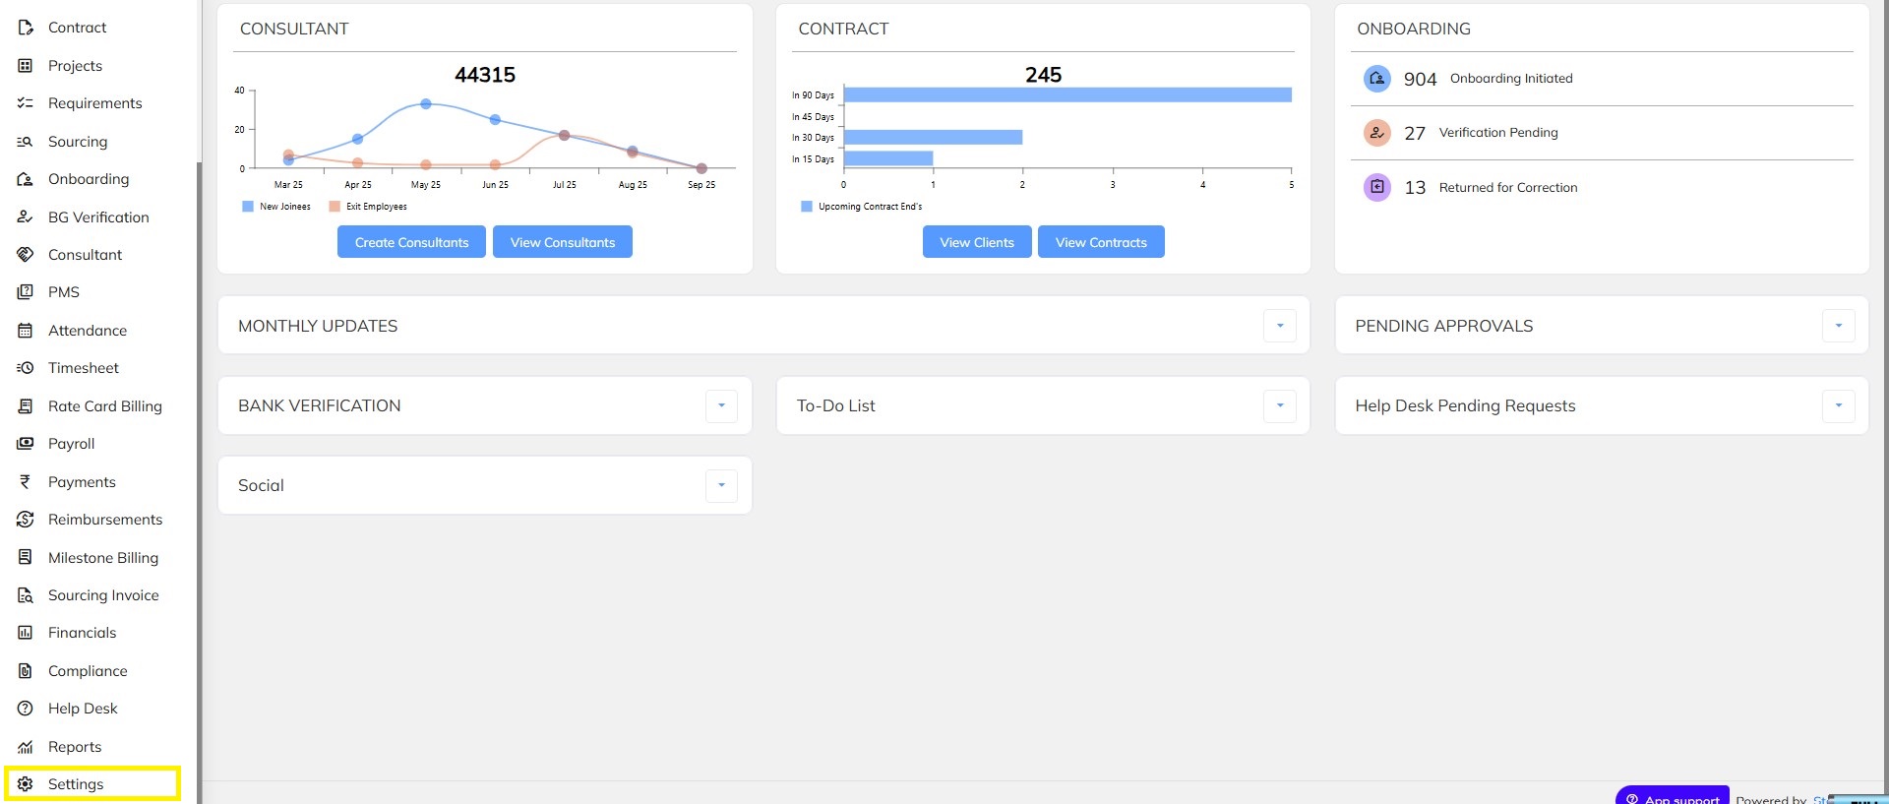This screenshot has width=1889, height=804.
Task: Click the Settings gear icon
Action: pyautogui.click(x=26, y=784)
